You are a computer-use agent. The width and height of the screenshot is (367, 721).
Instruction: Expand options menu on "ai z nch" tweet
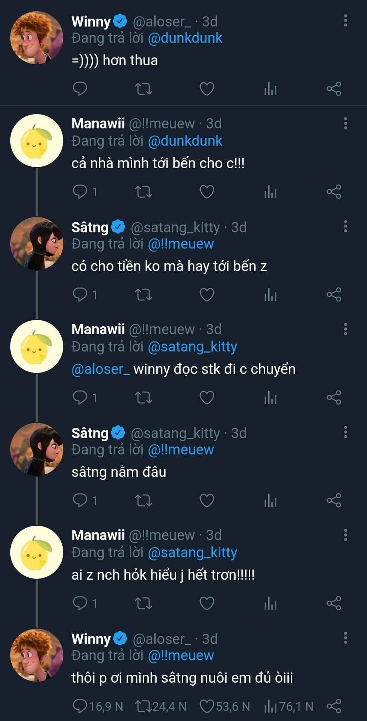(345, 535)
